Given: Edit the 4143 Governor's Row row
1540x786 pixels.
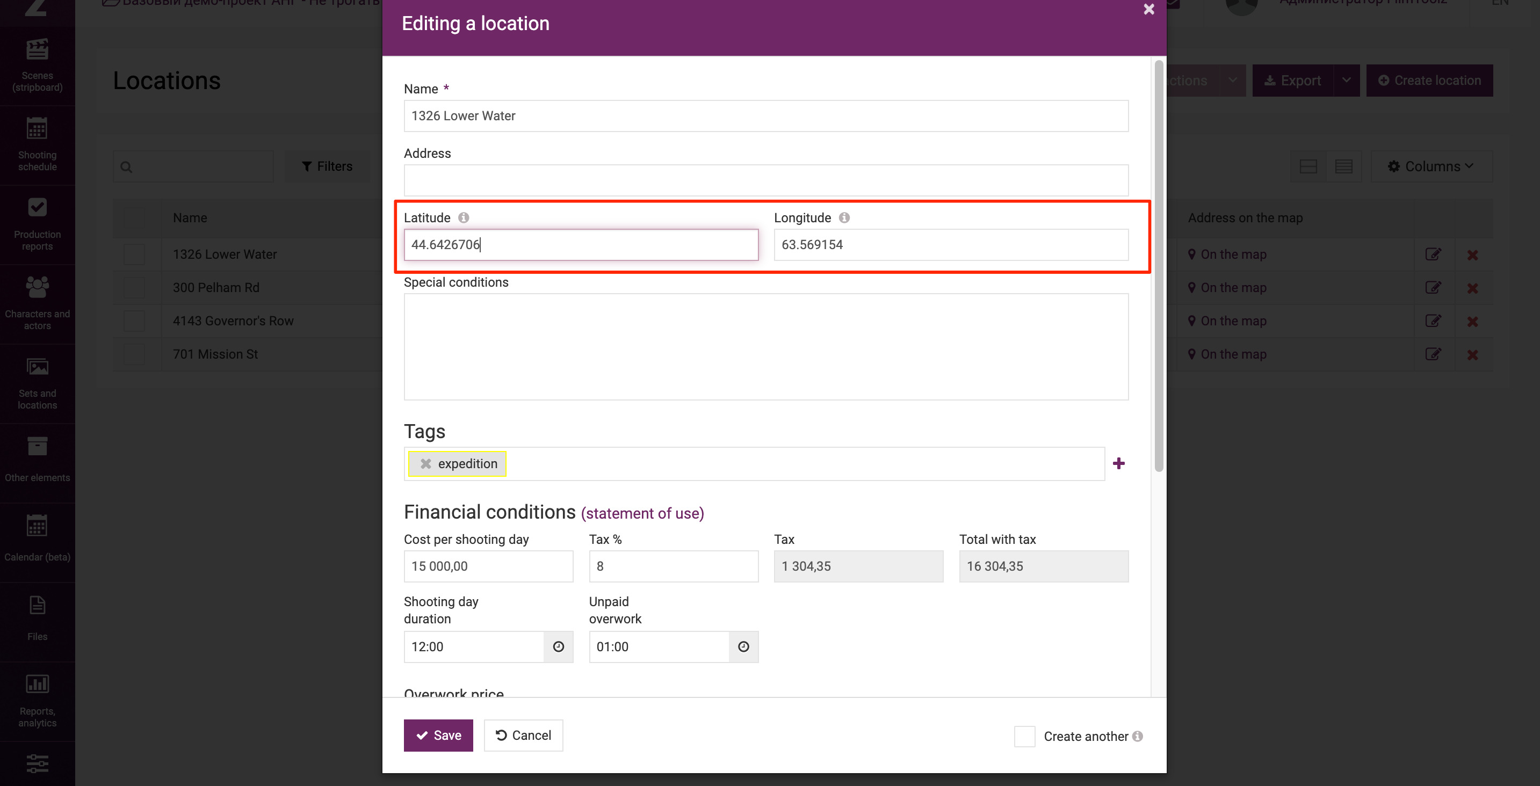Looking at the screenshot, I should pyautogui.click(x=1433, y=322).
